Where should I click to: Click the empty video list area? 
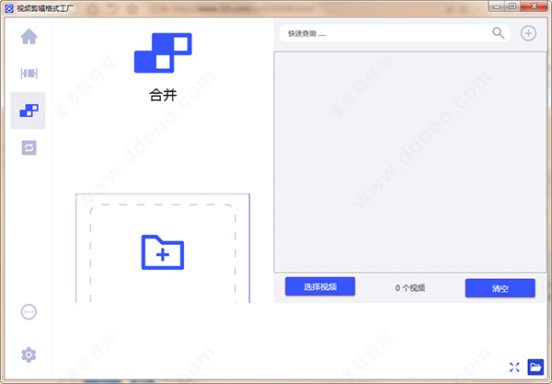coord(410,162)
